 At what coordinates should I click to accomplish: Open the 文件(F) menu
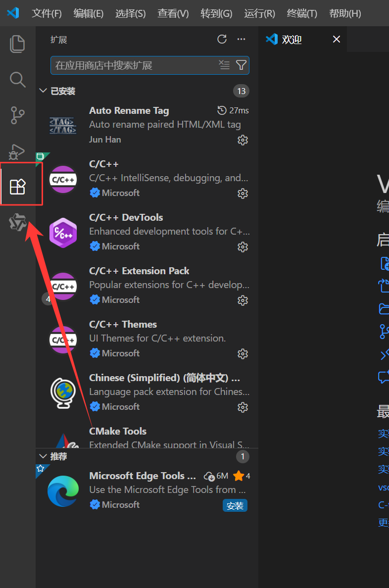[x=47, y=13]
